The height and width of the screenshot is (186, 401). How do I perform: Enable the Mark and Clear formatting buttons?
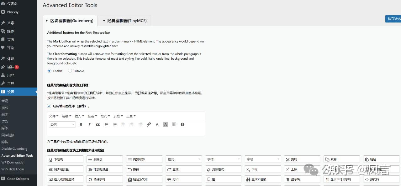pos(49,71)
